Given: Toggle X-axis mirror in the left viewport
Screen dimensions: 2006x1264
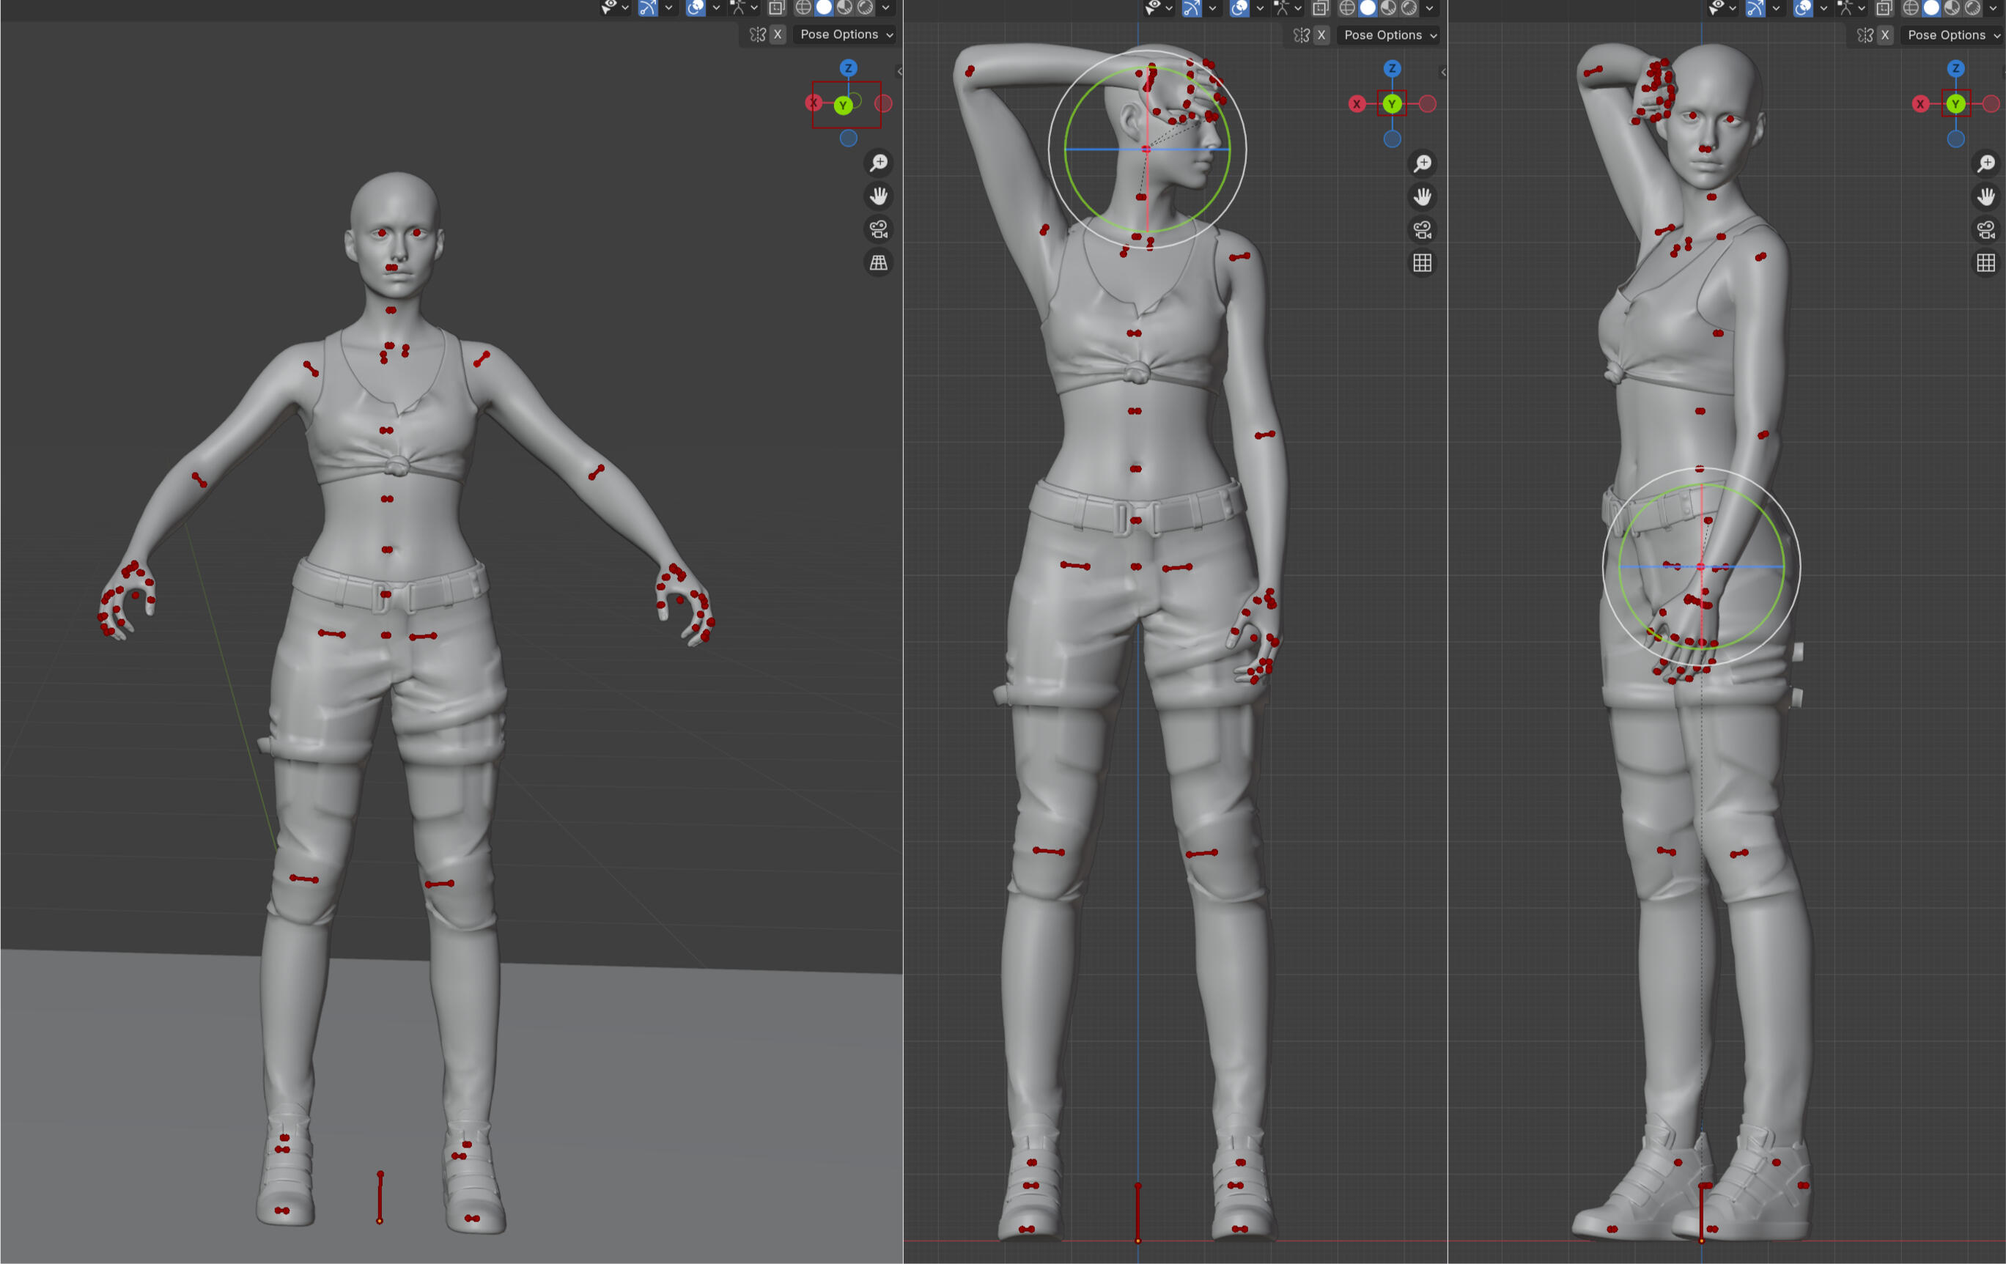Looking at the screenshot, I should [x=777, y=34].
